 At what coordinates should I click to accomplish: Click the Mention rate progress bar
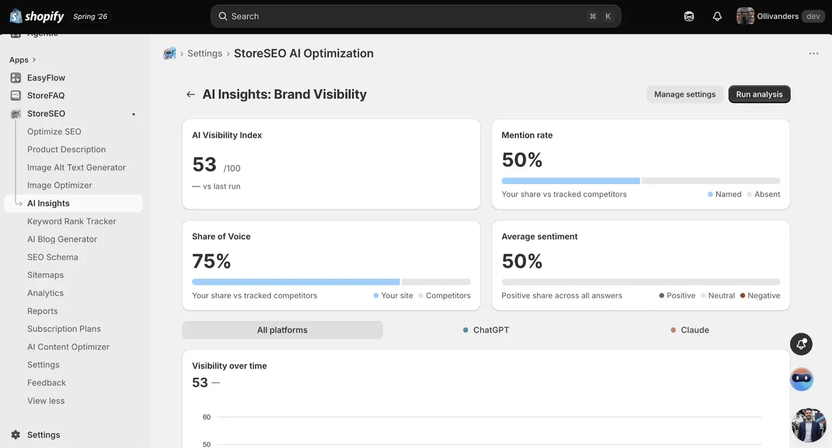point(641,181)
